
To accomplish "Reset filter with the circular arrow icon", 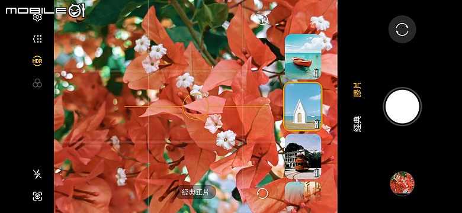I will 262,193.
